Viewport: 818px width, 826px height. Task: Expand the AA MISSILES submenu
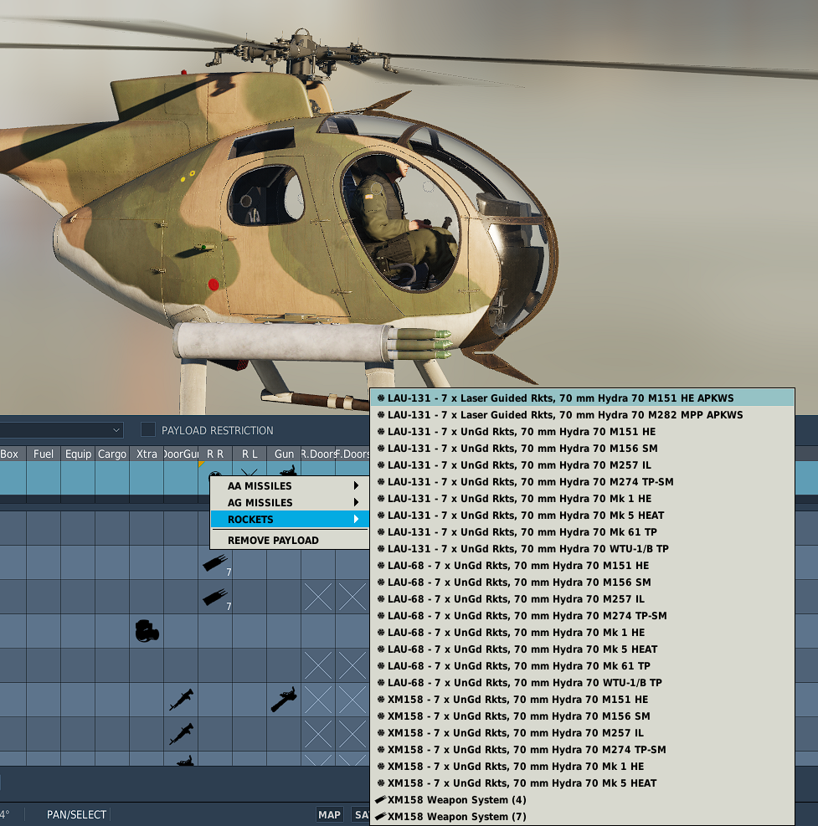pos(289,486)
